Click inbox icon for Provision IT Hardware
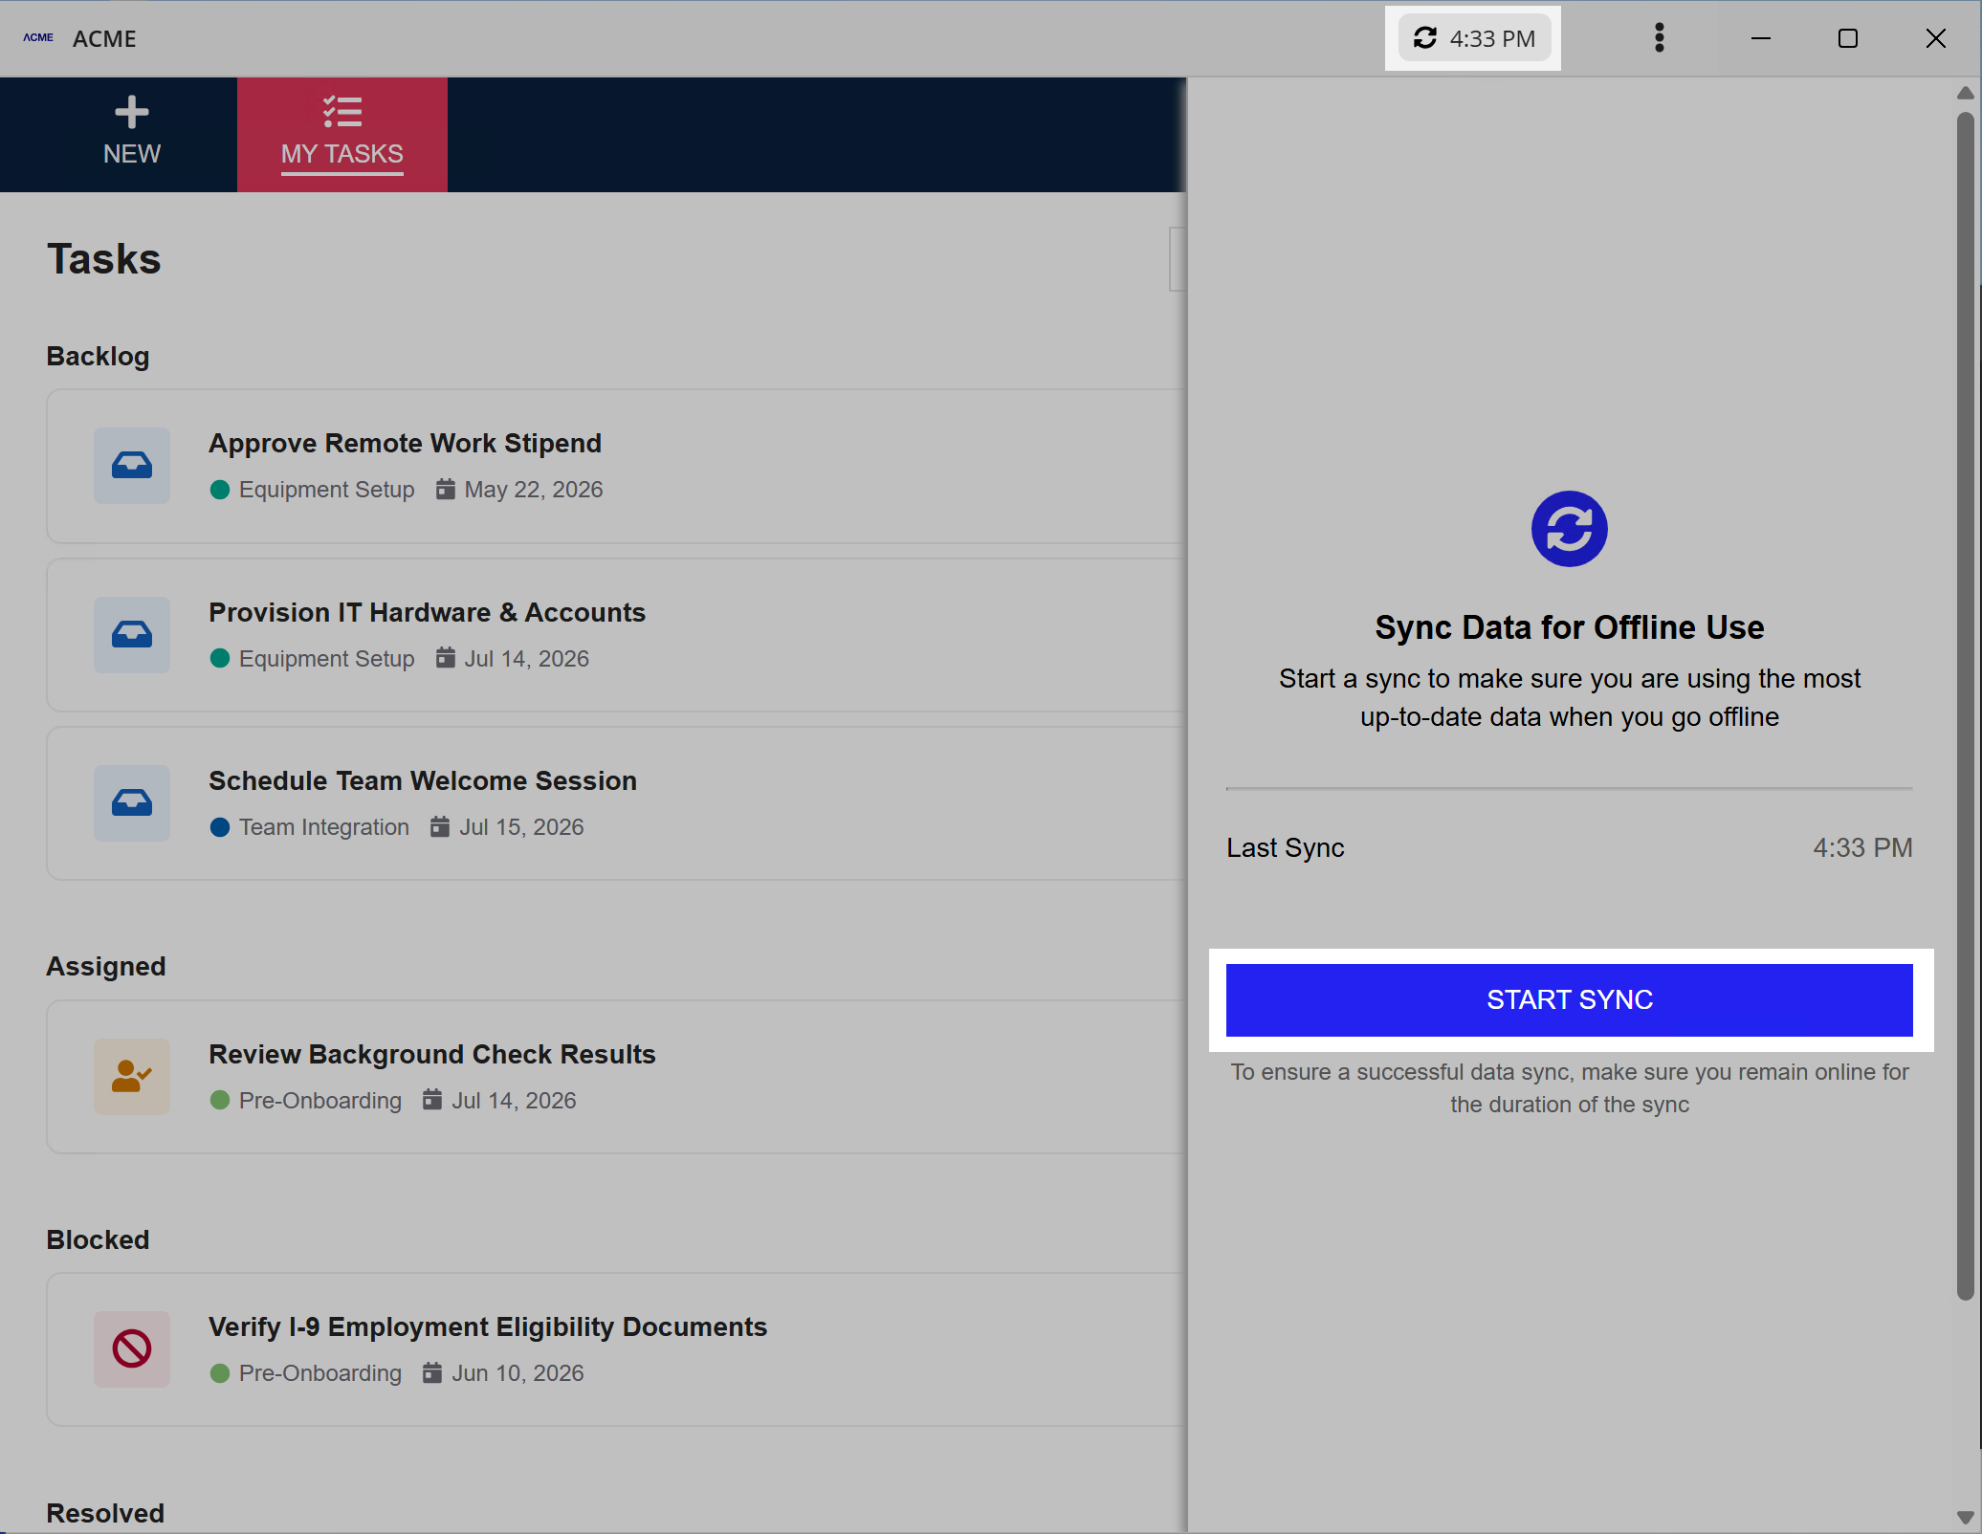The height and width of the screenshot is (1534, 1982). (x=132, y=635)
